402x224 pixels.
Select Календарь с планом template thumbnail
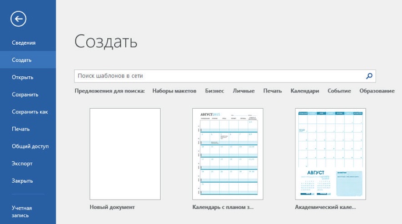tap(228, 154)
